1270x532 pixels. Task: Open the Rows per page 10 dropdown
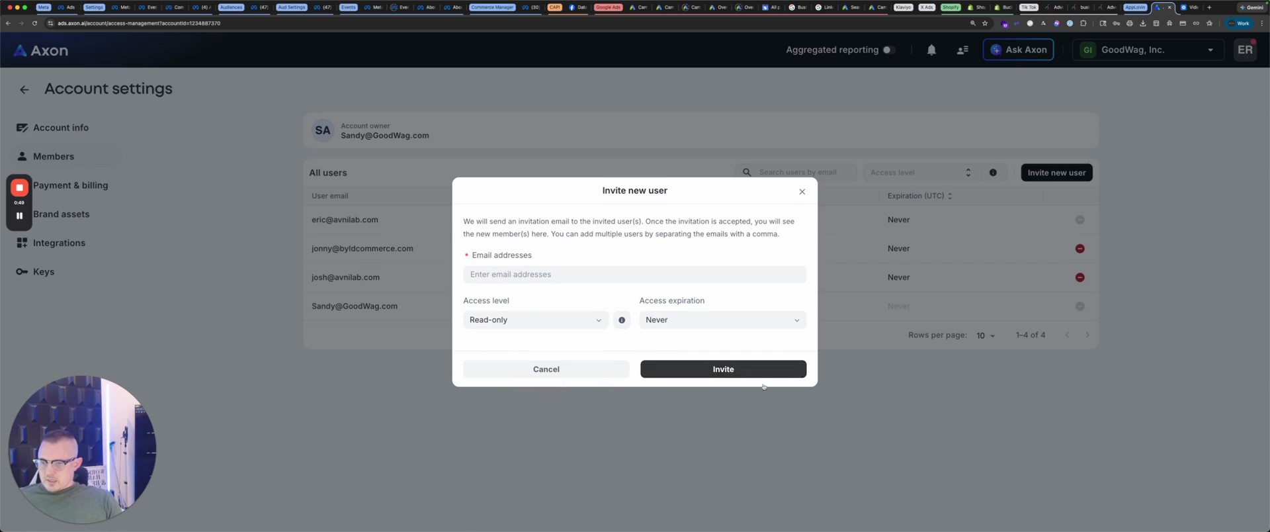coord(986,336)
